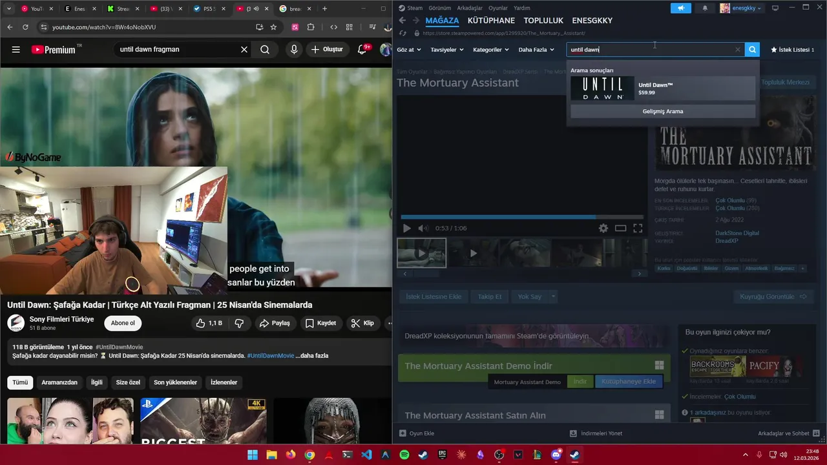Show more tags with the plus button
827x465 pixels.
pyautogui.click(x=802, y=269)
